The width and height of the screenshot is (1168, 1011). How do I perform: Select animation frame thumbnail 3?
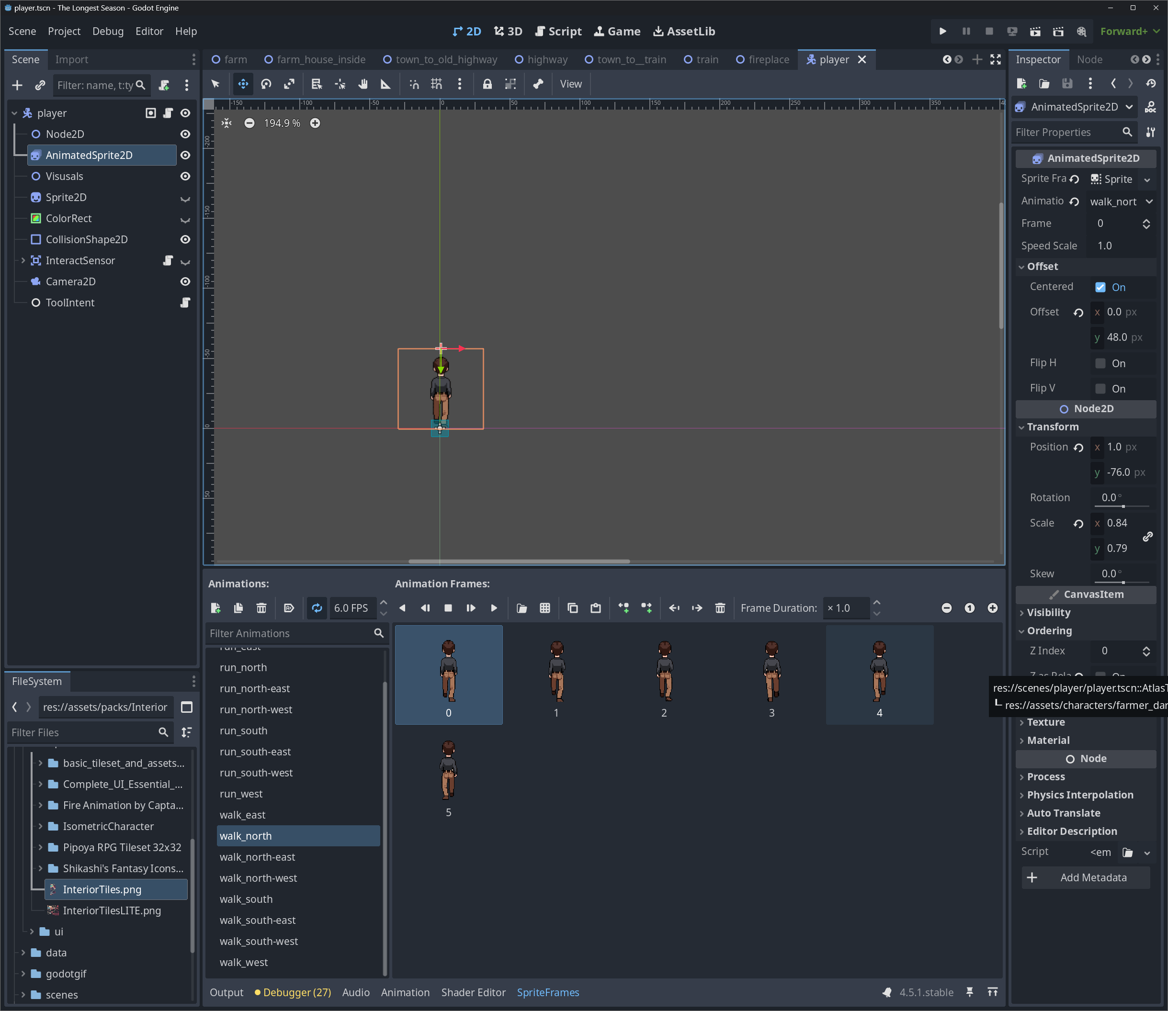click(x=771, y=674)
